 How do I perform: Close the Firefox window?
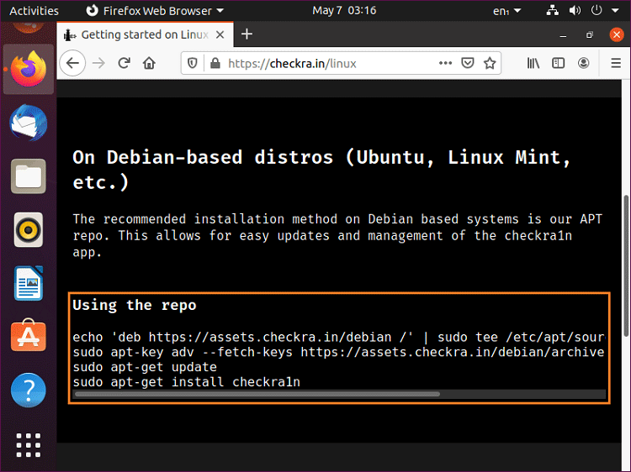pyautogui.click(x=616, y=35)
